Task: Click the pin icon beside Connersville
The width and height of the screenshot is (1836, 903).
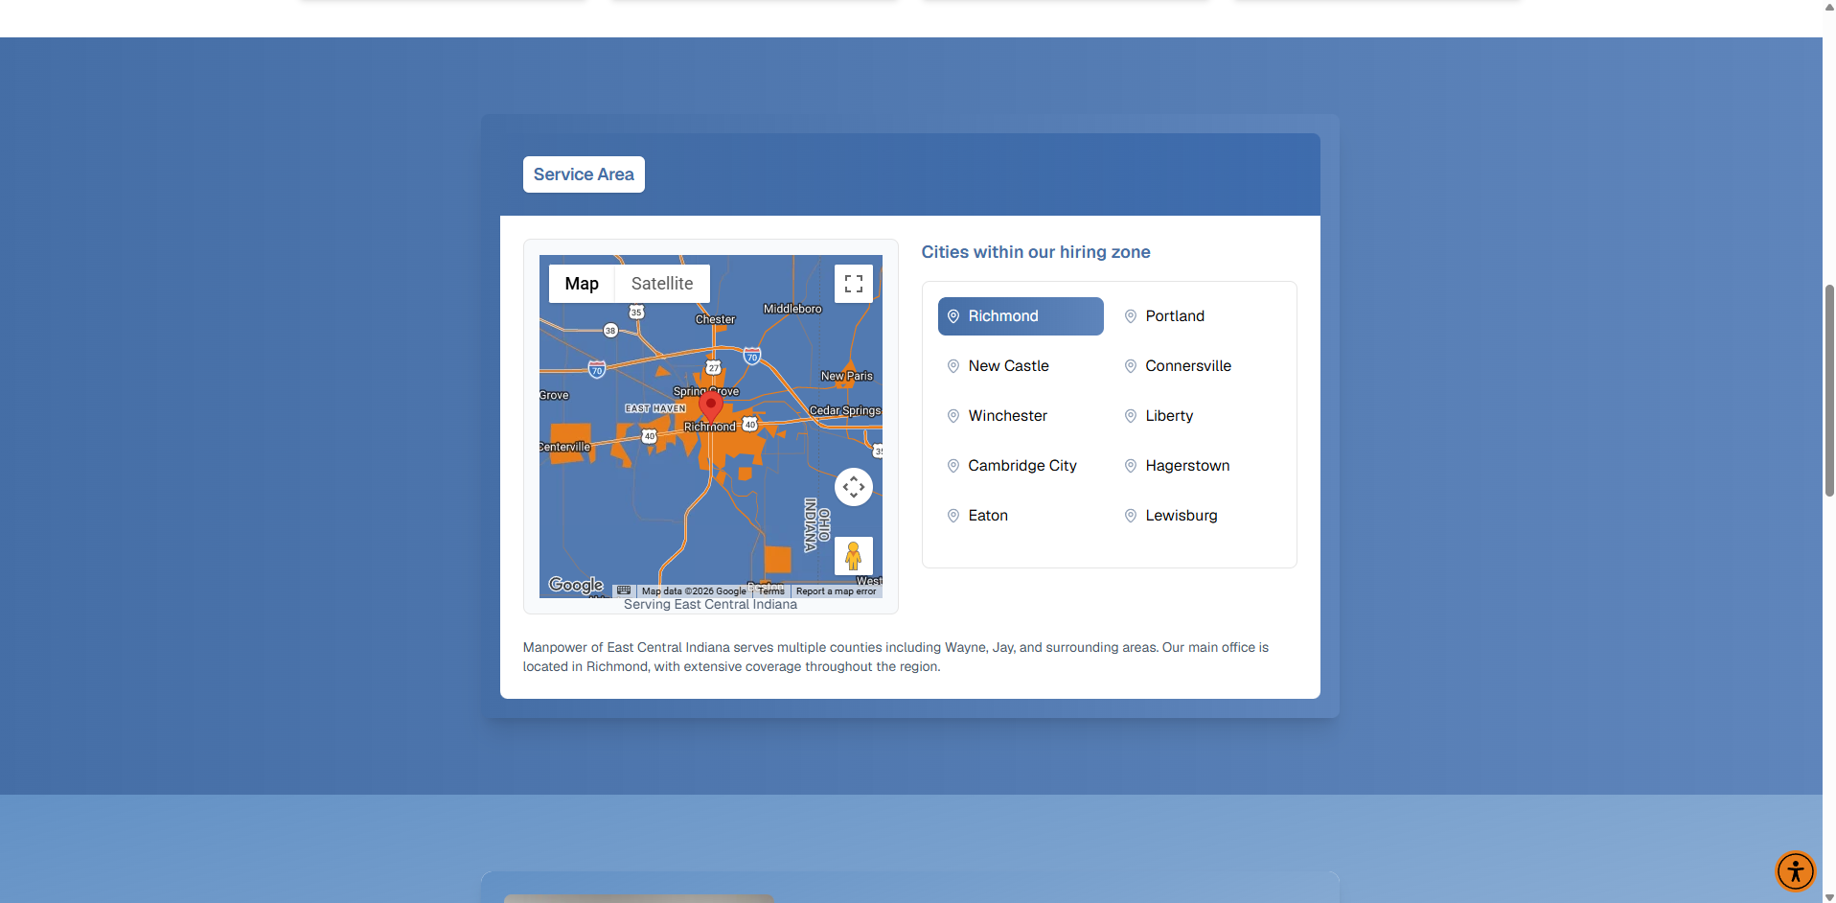Action: [x=1131, y=366]
